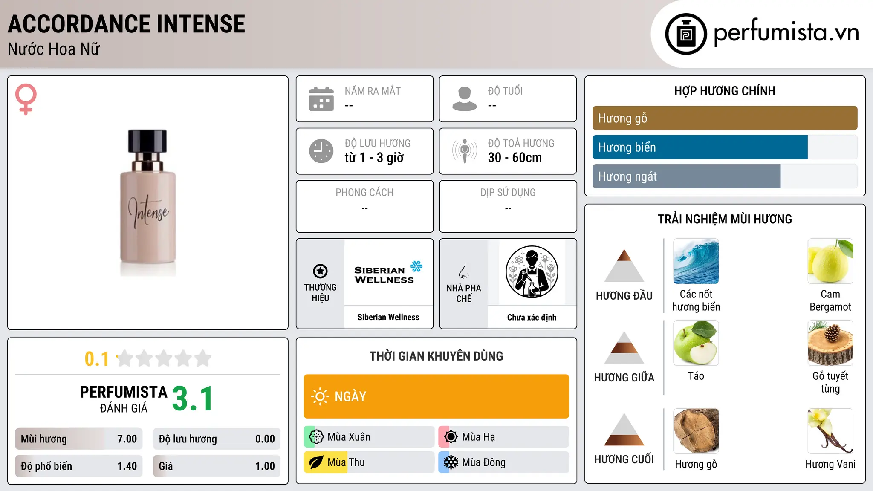
Task: Click the leaf icon for Mùa Thu
Action: tap(316, 462)
